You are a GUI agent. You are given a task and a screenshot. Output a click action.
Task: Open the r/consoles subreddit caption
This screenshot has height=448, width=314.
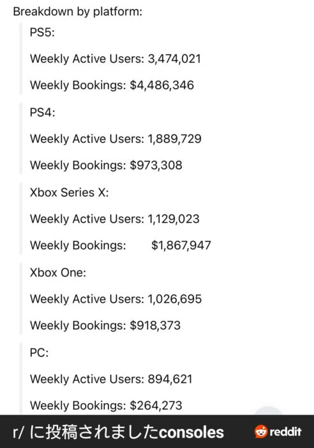click(x=118, y=432)
